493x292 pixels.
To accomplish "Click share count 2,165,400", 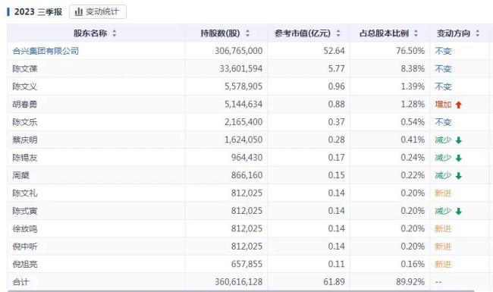I will click(243, 122).
